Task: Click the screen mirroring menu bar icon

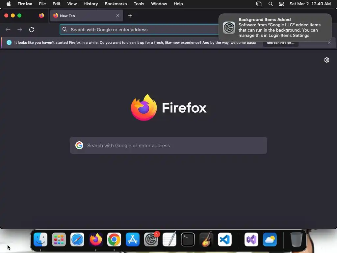Action: [x=259, y=4]
